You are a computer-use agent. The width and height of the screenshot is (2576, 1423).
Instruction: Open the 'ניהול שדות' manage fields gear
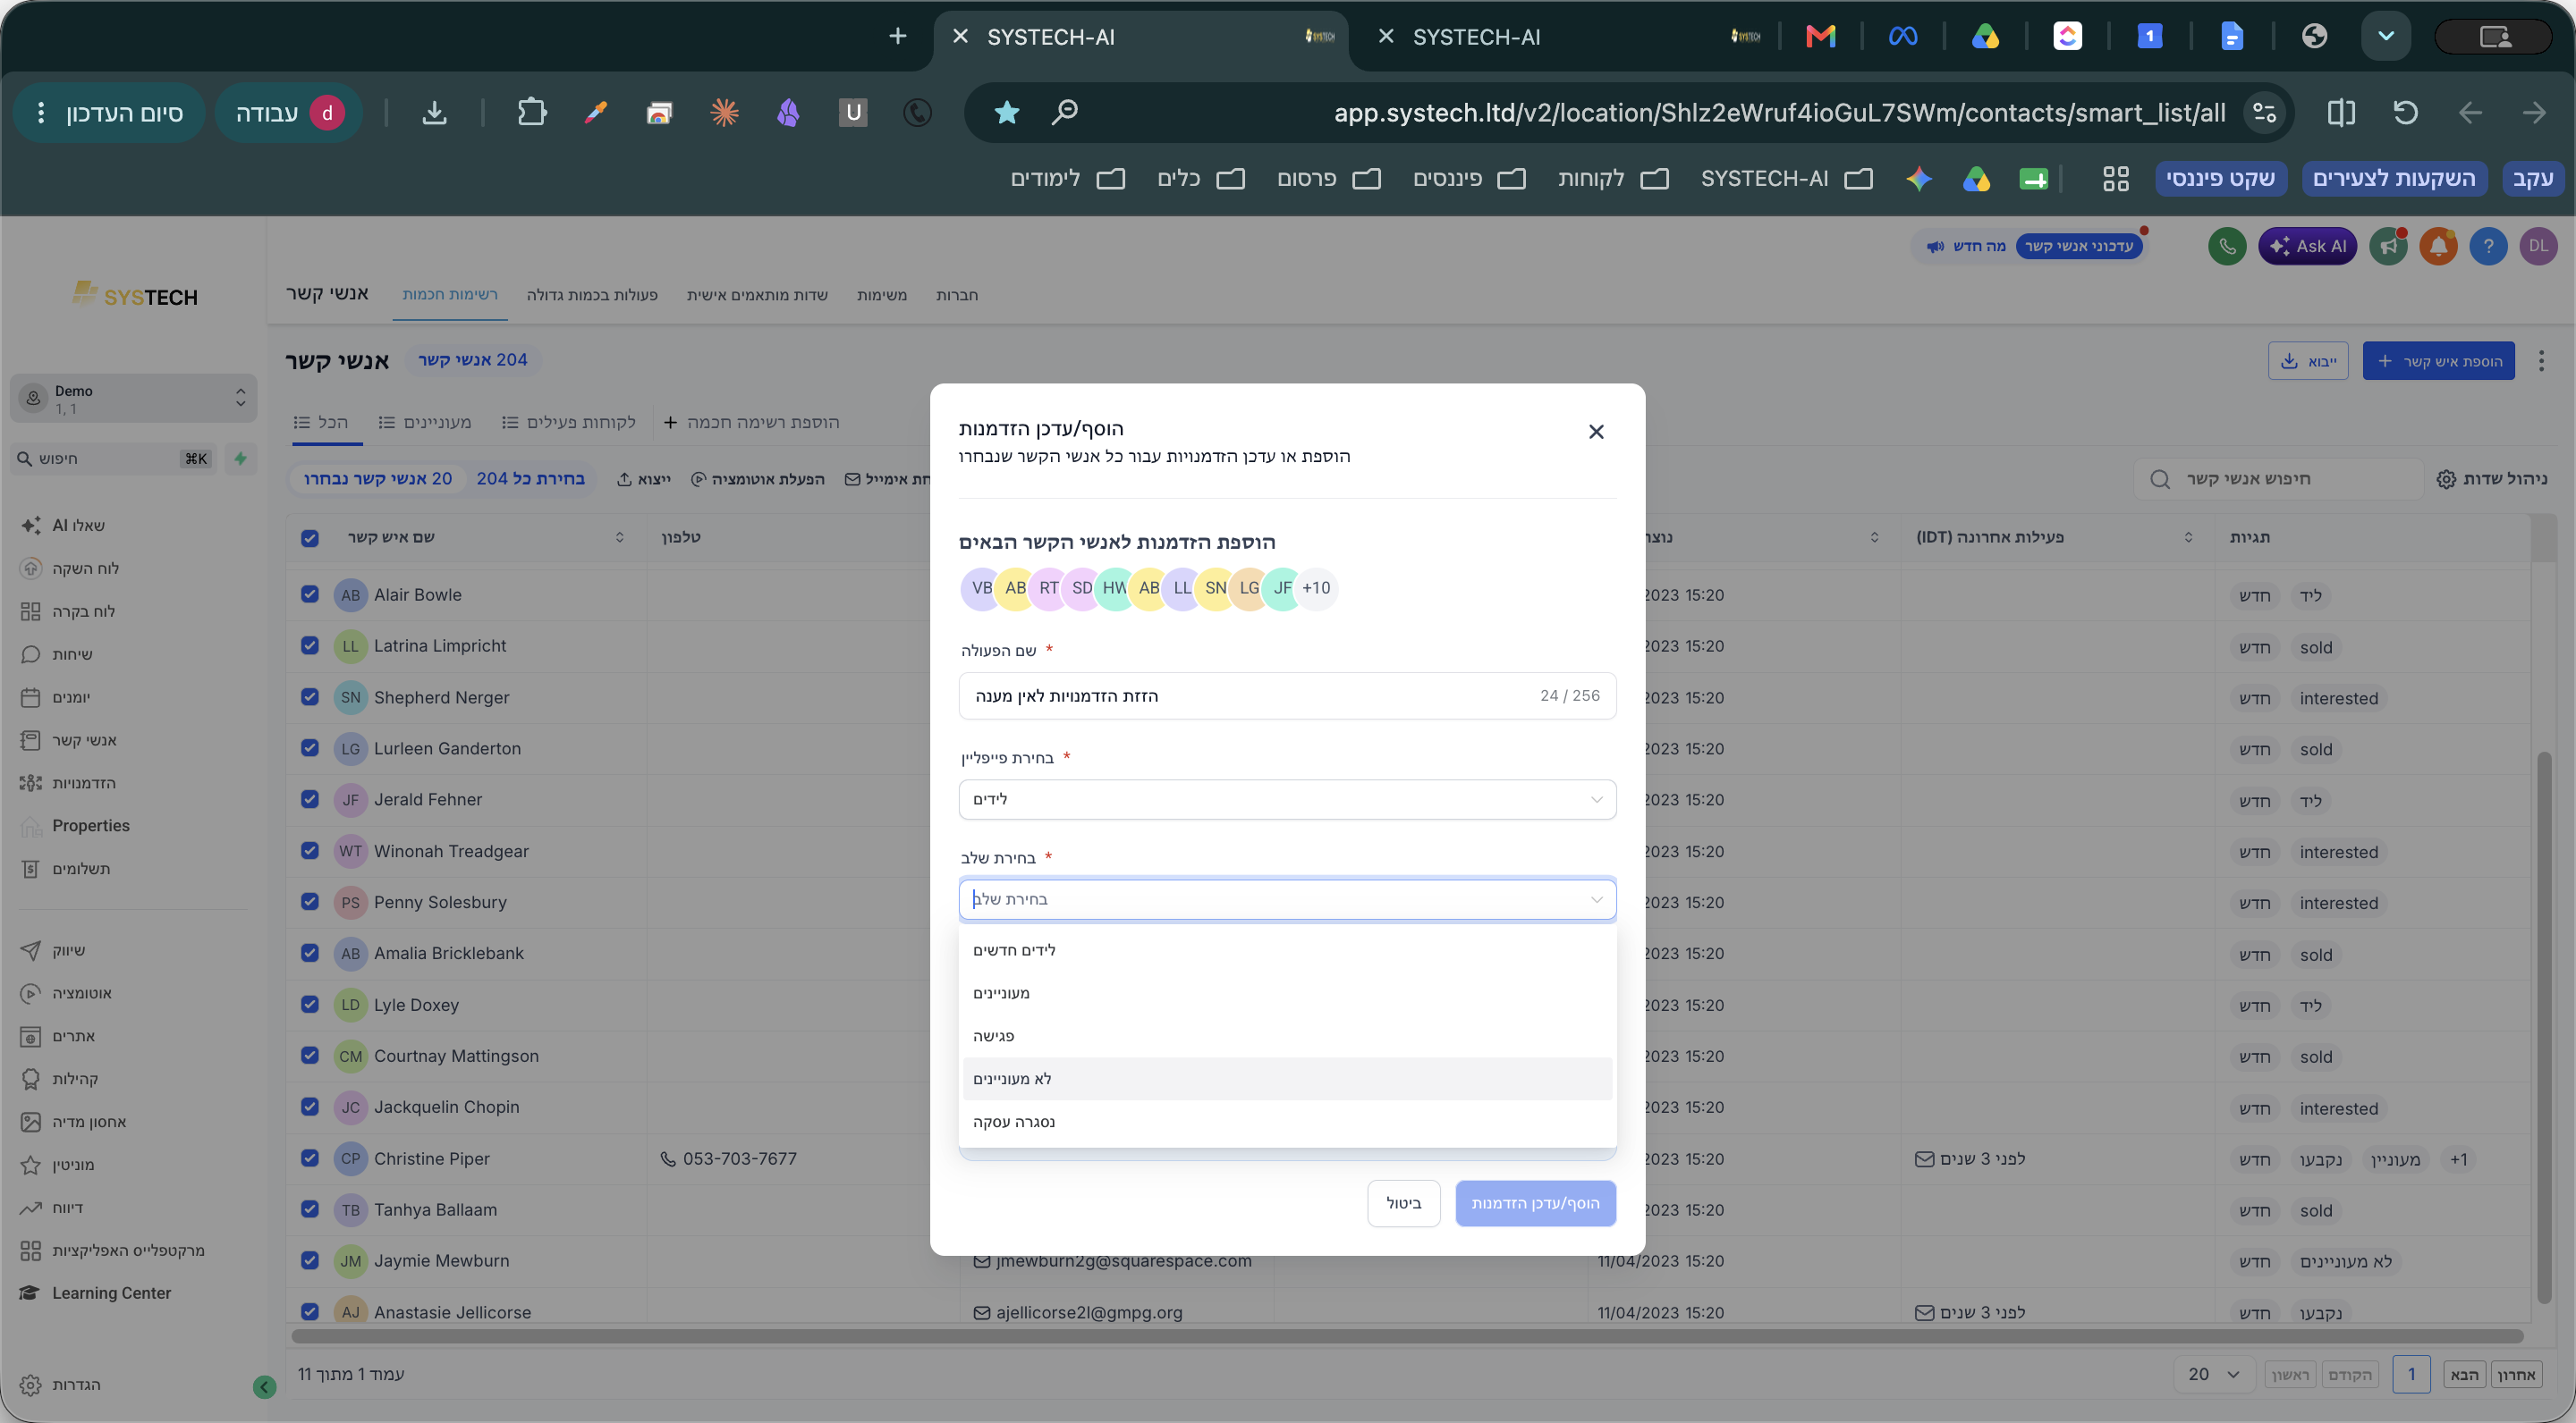pos(2491,479)
